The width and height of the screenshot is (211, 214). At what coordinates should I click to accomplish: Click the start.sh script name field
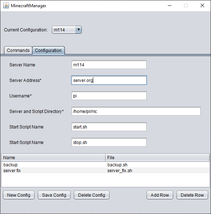coord(109,127)
